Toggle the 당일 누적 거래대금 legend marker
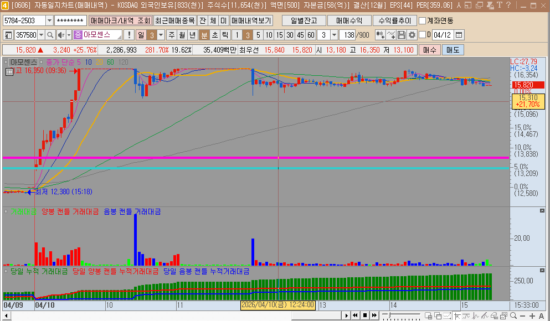Screen dimensions: 550x321 point(6,271)
